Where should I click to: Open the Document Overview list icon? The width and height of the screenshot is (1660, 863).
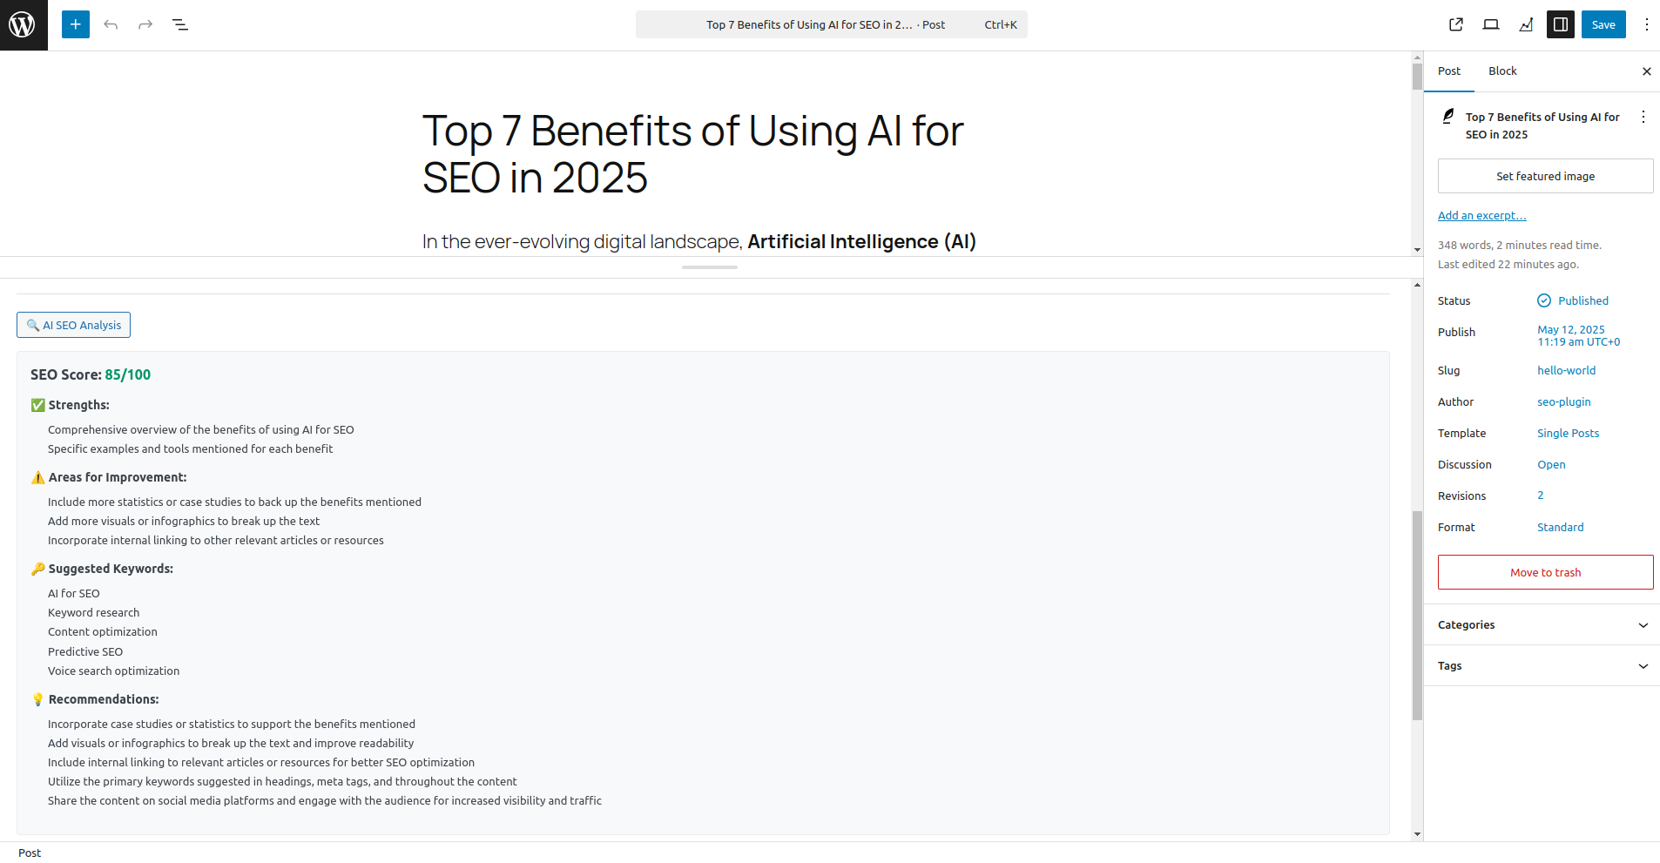pos(180,24)
